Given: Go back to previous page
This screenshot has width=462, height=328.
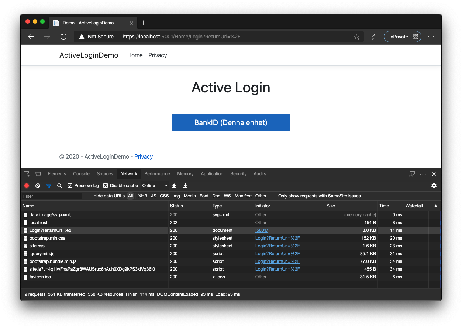Looking at the screenshot, I should [31, 37].
